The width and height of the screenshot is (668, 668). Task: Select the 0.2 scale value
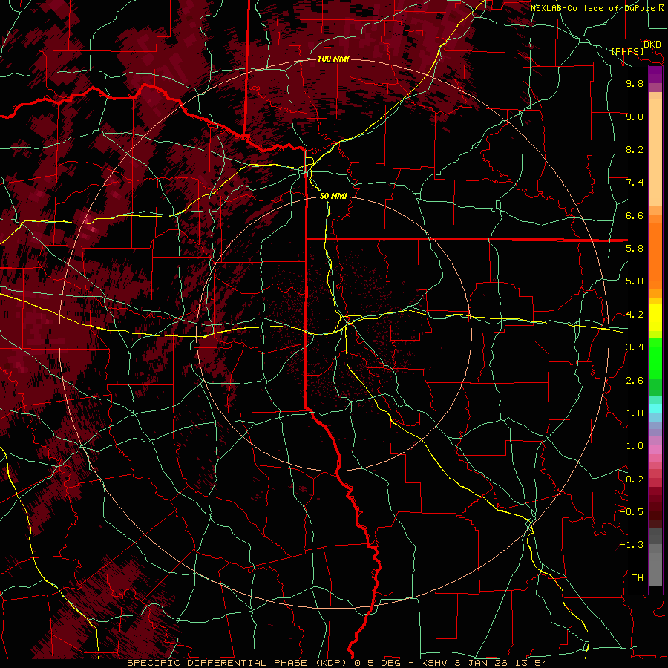[x=635, y=479]
